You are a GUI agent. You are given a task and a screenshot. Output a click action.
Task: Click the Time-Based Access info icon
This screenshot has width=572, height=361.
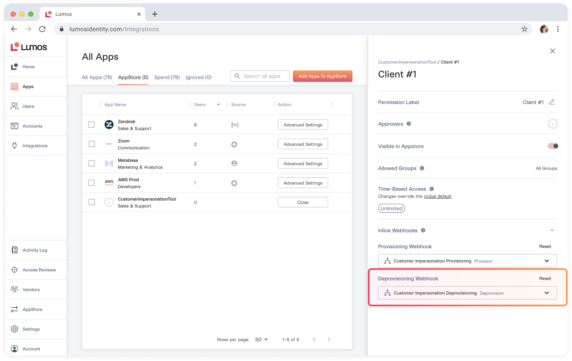click(432, 189)
